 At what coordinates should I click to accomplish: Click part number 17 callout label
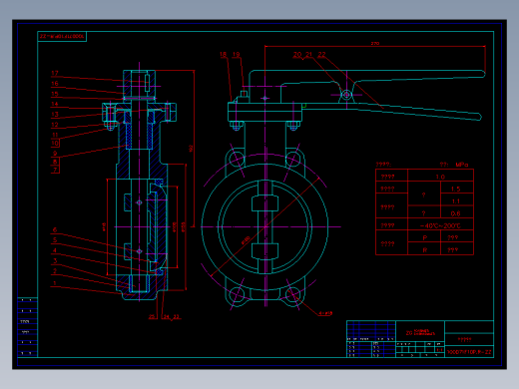55,73
